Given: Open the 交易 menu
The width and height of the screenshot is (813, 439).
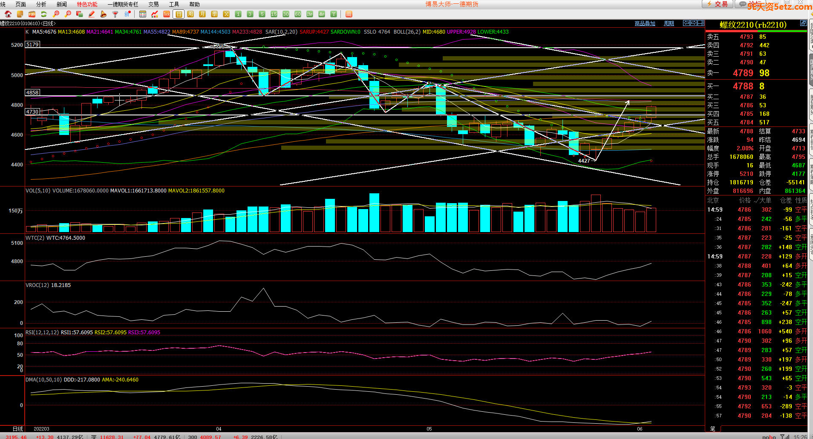Looking at the screenshot, I should [153, 4].
